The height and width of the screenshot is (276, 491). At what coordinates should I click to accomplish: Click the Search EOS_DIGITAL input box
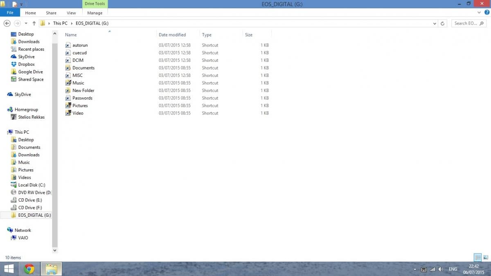tap(470, 23)
